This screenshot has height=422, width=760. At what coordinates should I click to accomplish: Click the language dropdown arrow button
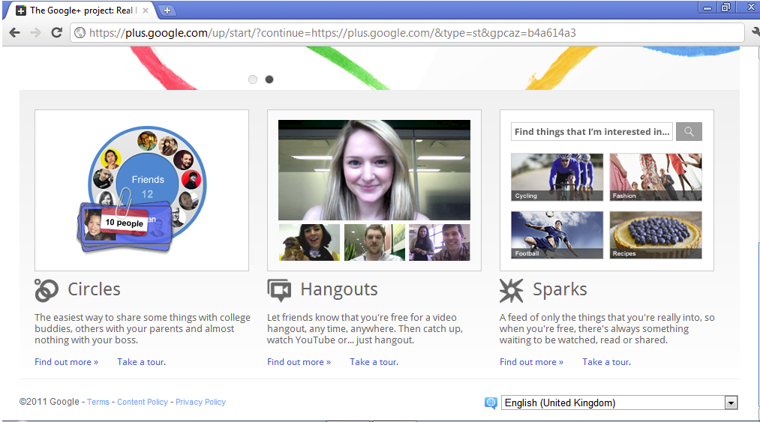[731, 403]
